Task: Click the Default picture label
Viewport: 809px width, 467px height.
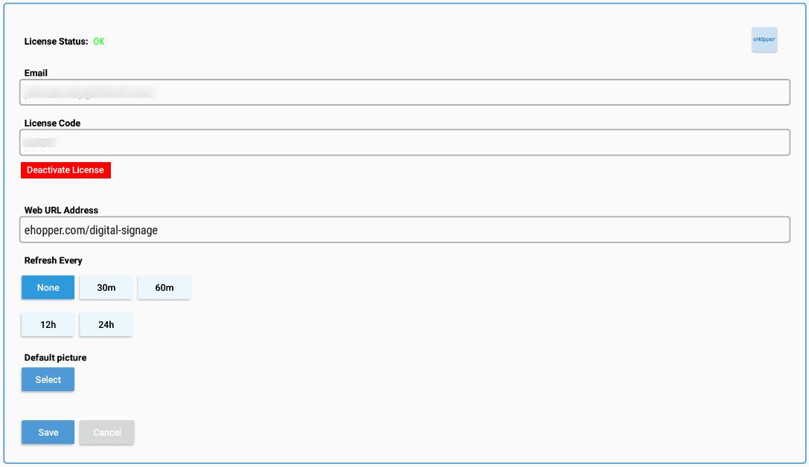Action: pyautogui.click(x=55, y=358)
